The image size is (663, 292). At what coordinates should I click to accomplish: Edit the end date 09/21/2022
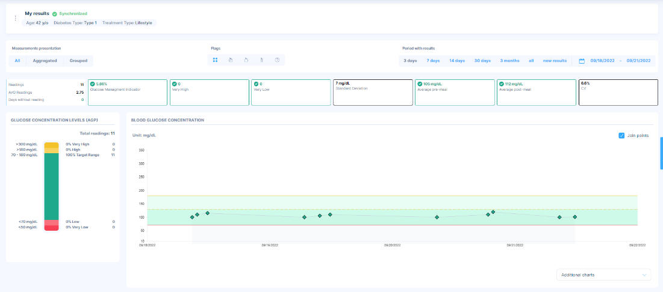pos(638,61)
